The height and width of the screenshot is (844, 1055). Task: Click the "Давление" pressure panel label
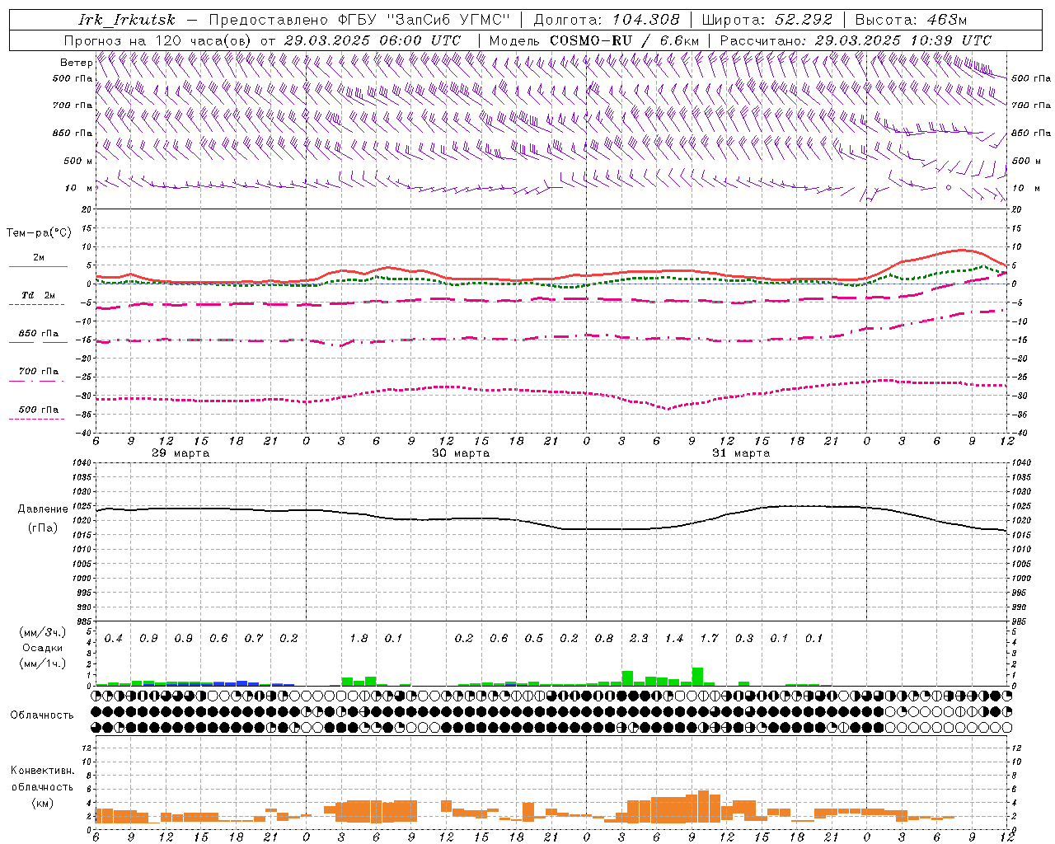click(43, 509)
